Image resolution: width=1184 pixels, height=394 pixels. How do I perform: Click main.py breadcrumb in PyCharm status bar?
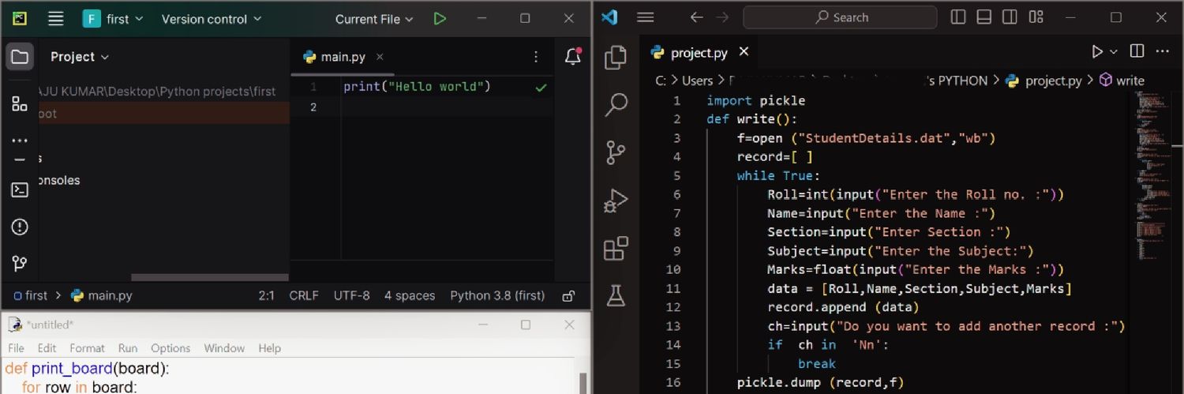101,296
